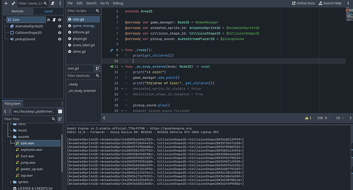This screenshot has height=190, width=353.
Task: Hide the CollisionShape2D node with its eye icon
Action: click(59, 33)
